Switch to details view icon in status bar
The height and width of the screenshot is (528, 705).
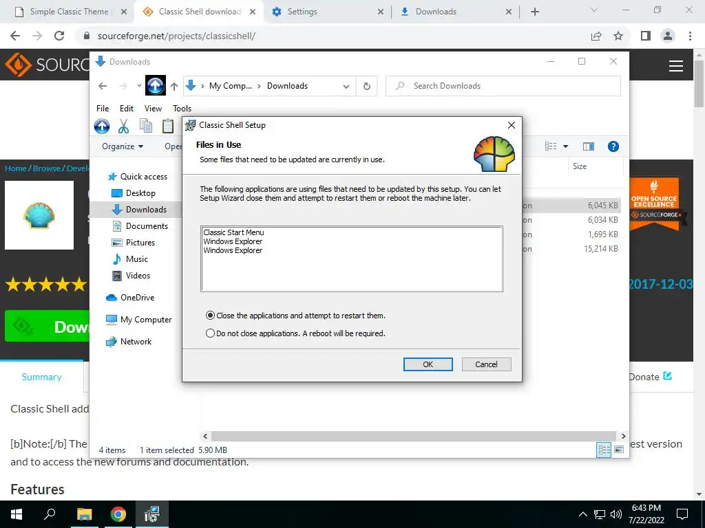click(604, 450)
